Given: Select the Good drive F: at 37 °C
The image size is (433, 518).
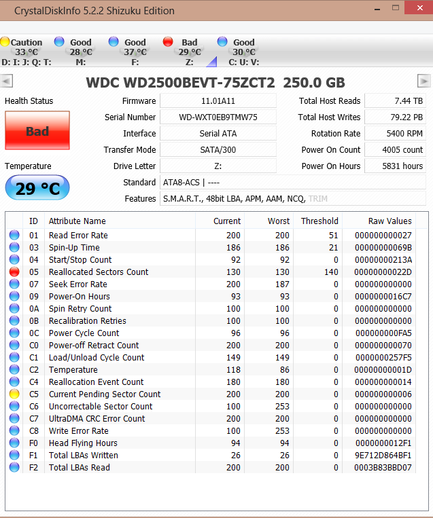Looking at the screenshot, I should click(131, 52).
